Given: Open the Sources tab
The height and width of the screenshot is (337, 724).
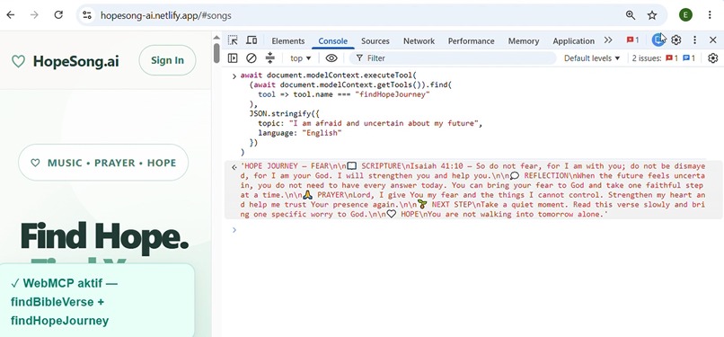Looking at the screenshot, I should [375, 41].
